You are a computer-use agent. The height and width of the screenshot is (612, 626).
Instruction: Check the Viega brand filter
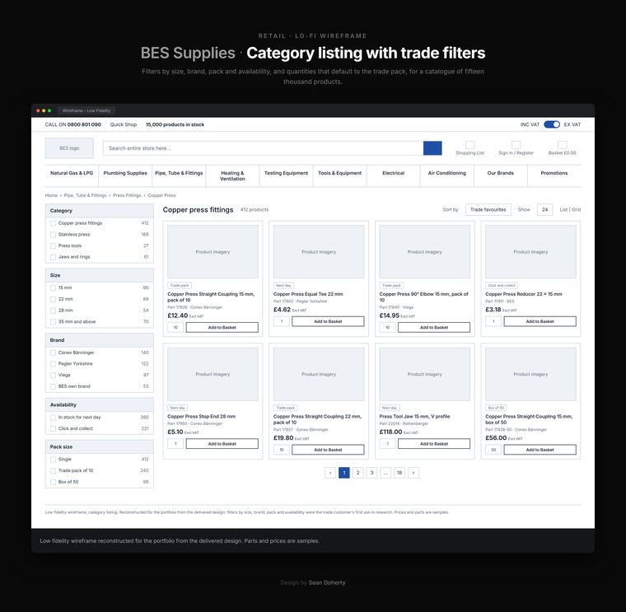coord(53,375)
